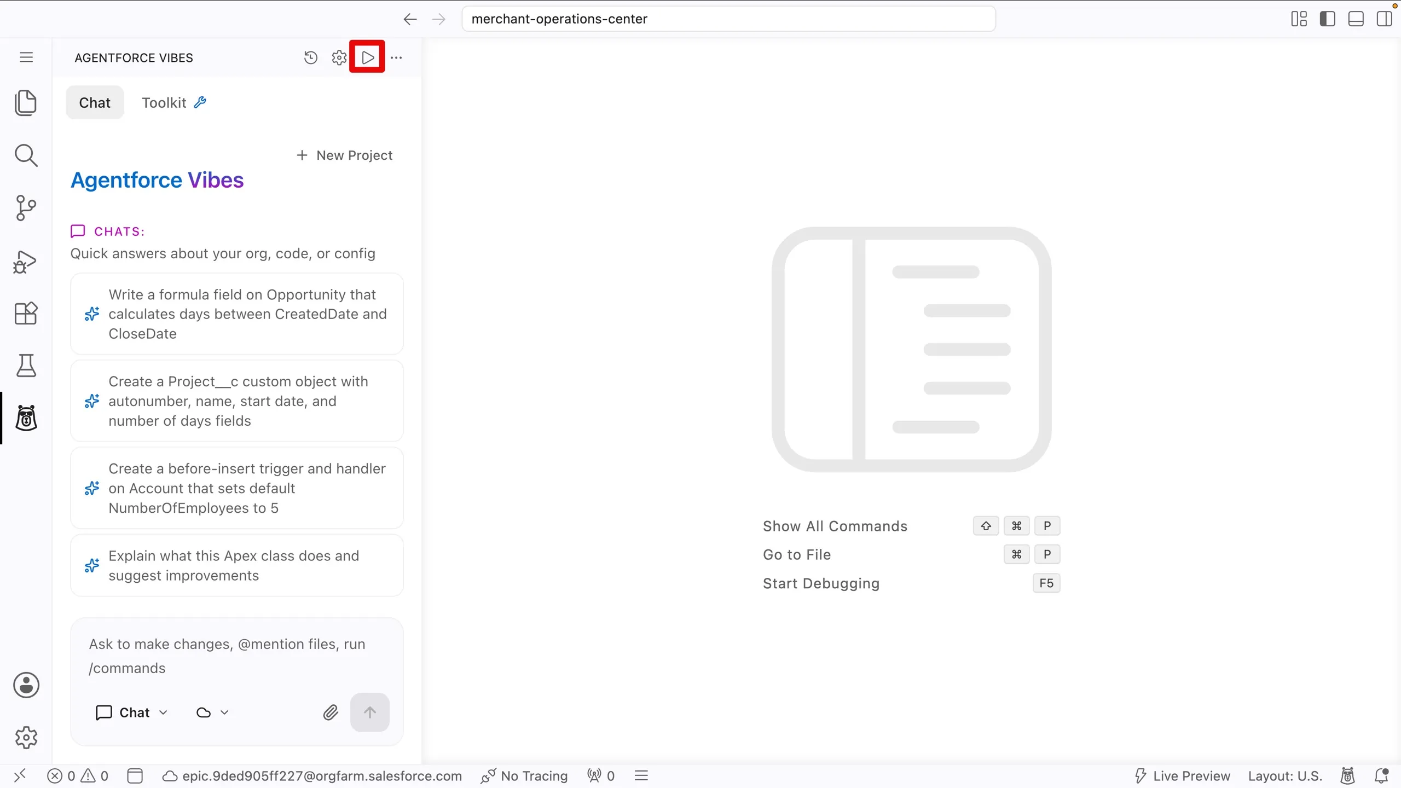Go back with the navigation arrow
1401x788 pixels.
pos(410,19)
